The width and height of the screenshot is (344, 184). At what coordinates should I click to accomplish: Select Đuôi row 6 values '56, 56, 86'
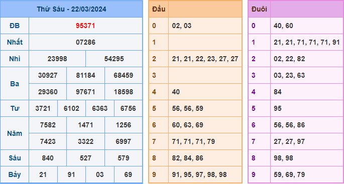[289, 125]
